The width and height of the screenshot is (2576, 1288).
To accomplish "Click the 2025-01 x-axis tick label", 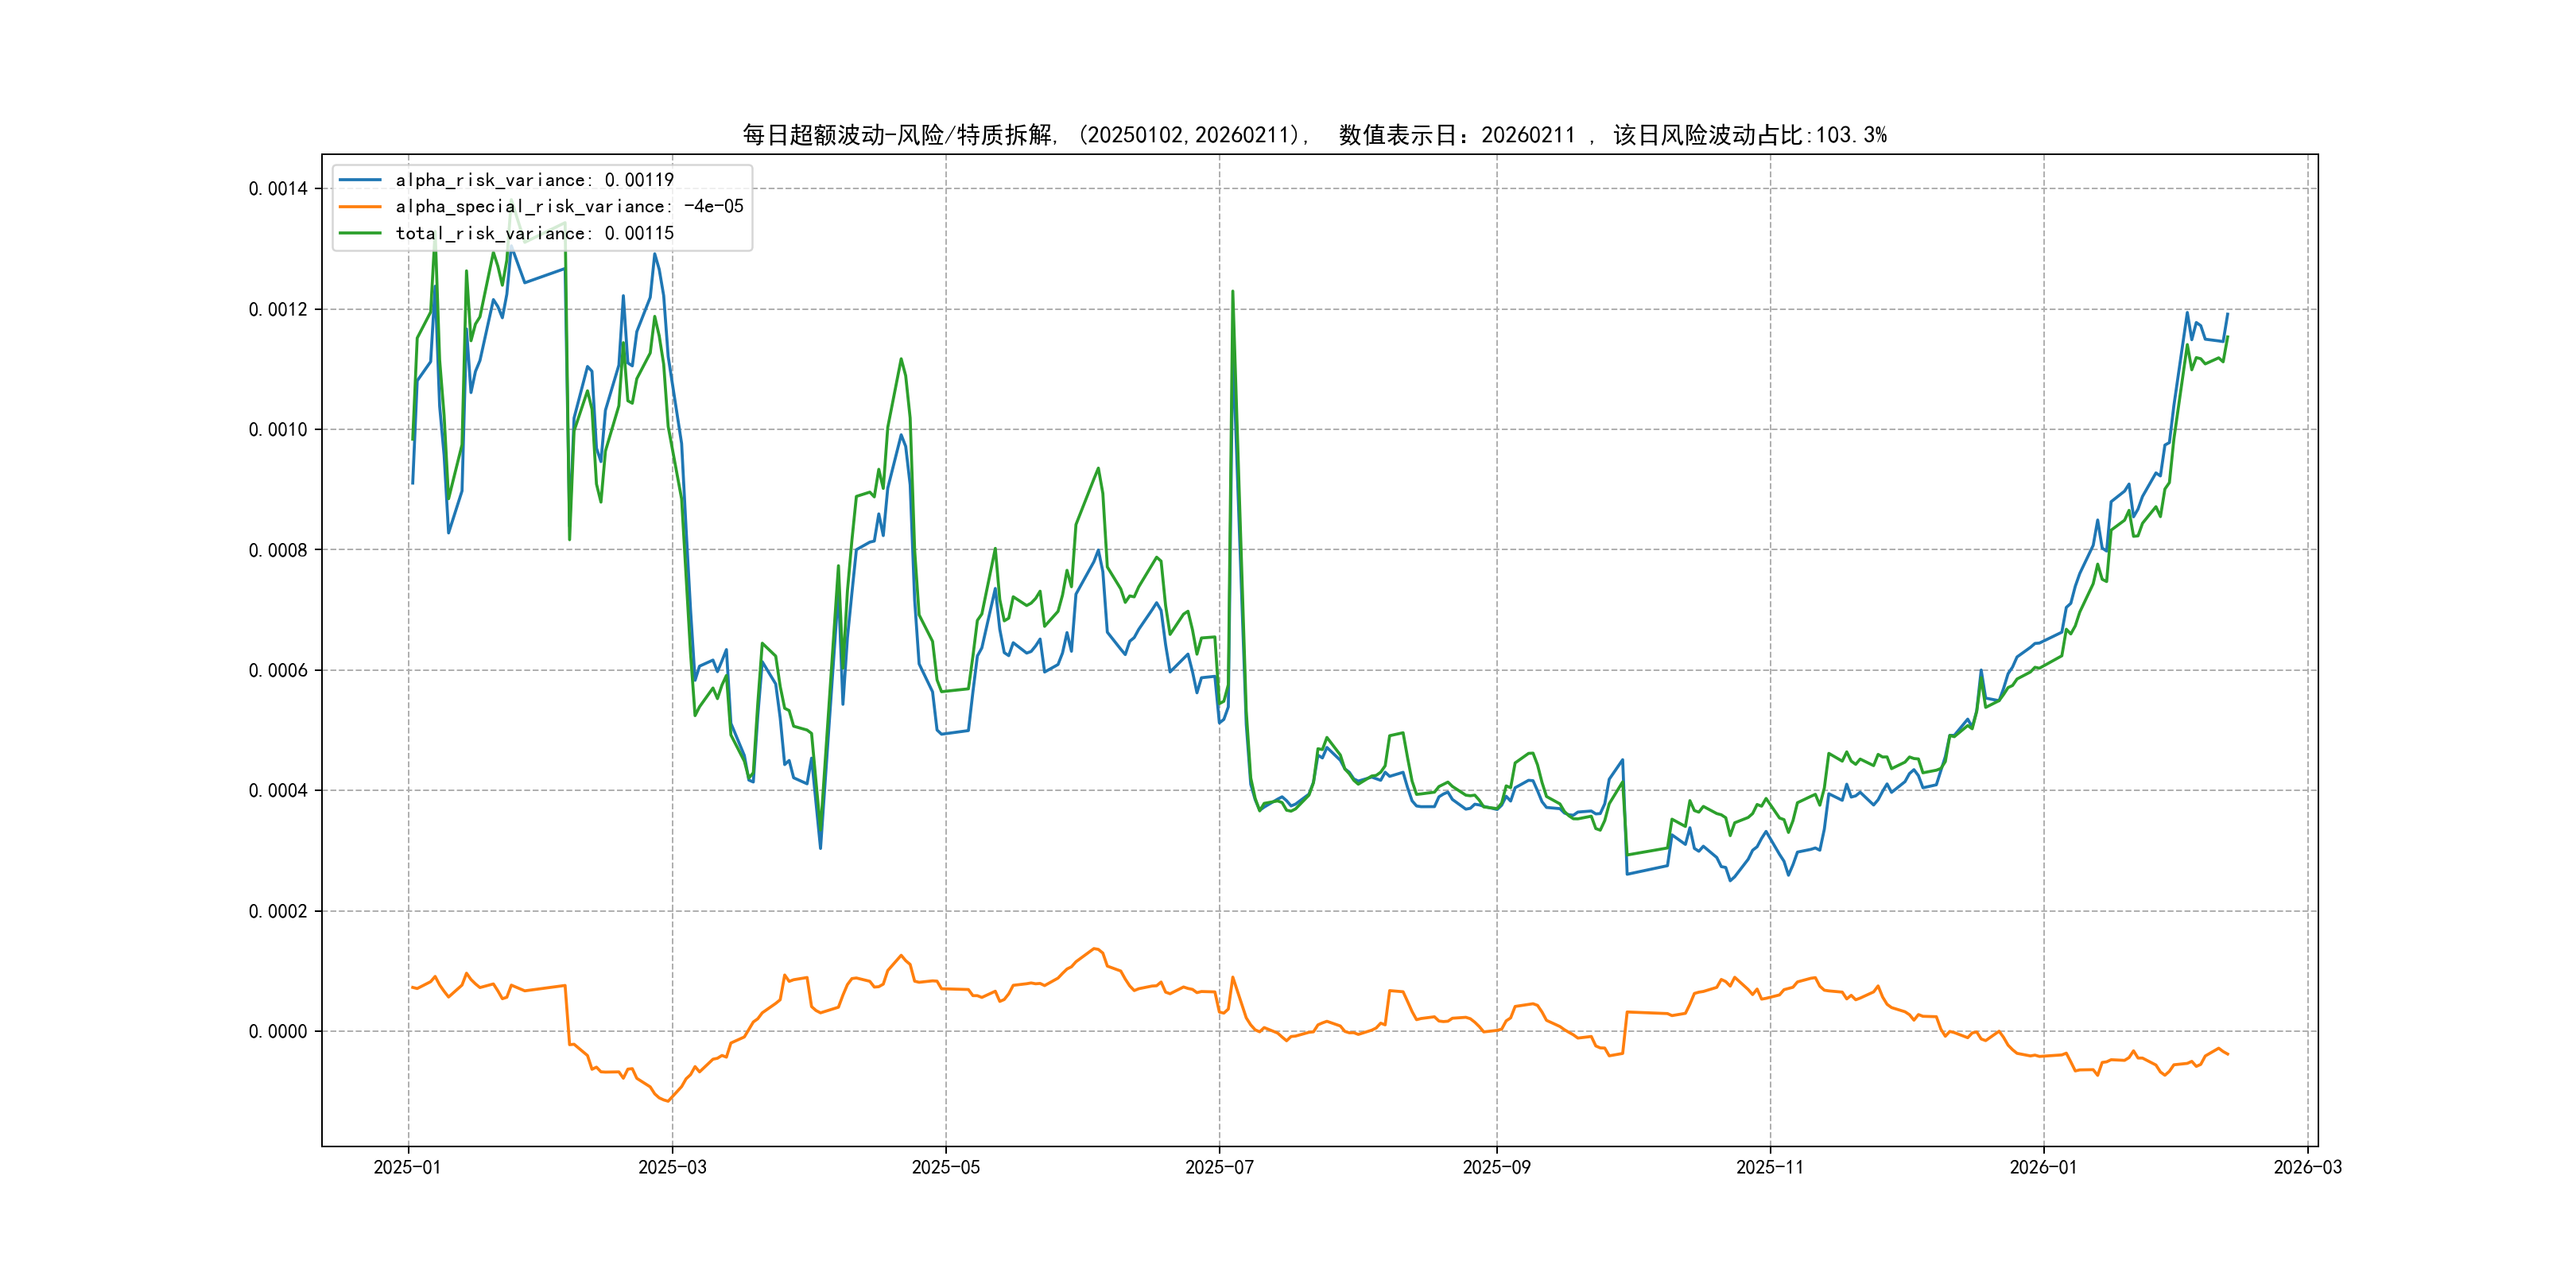I will [407, 1167].
